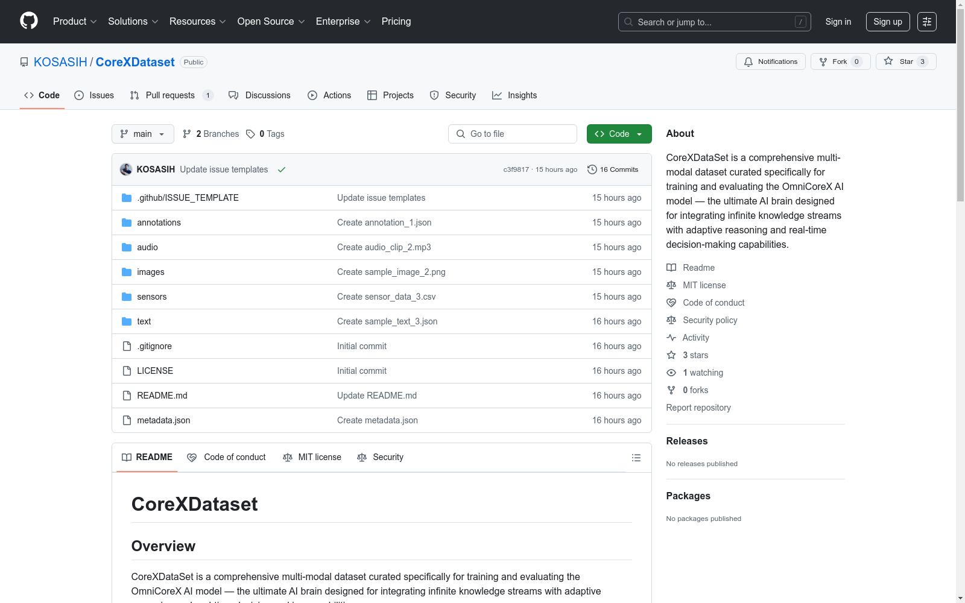Click the annotations folder icon

point(127,223)
